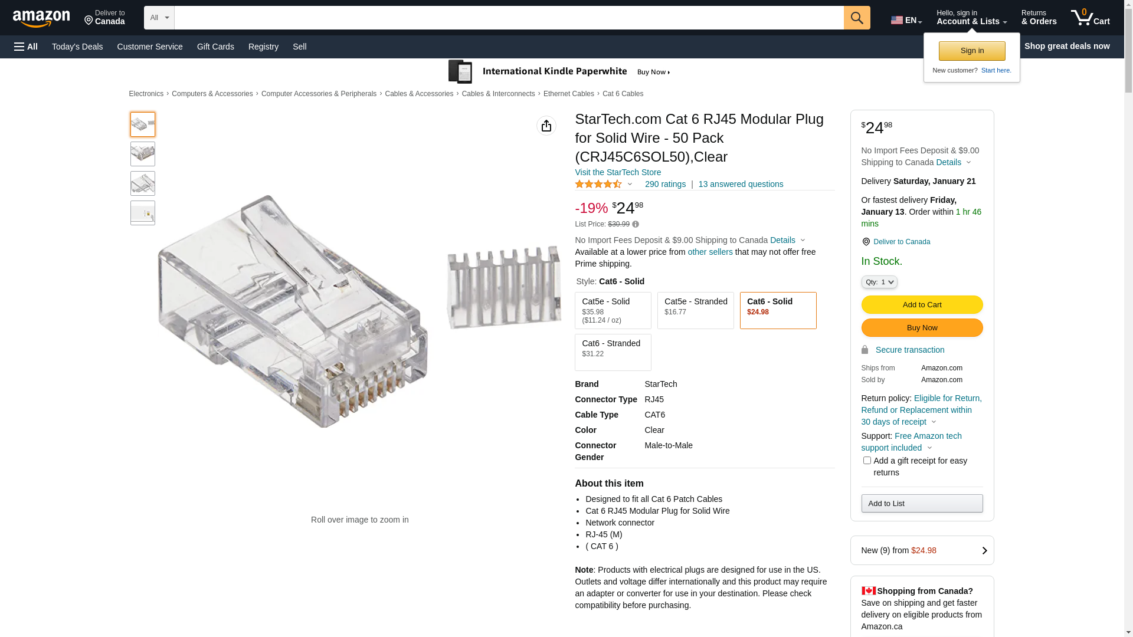
Task: Click the share icon on product image
Action: (x=546, y=126)
